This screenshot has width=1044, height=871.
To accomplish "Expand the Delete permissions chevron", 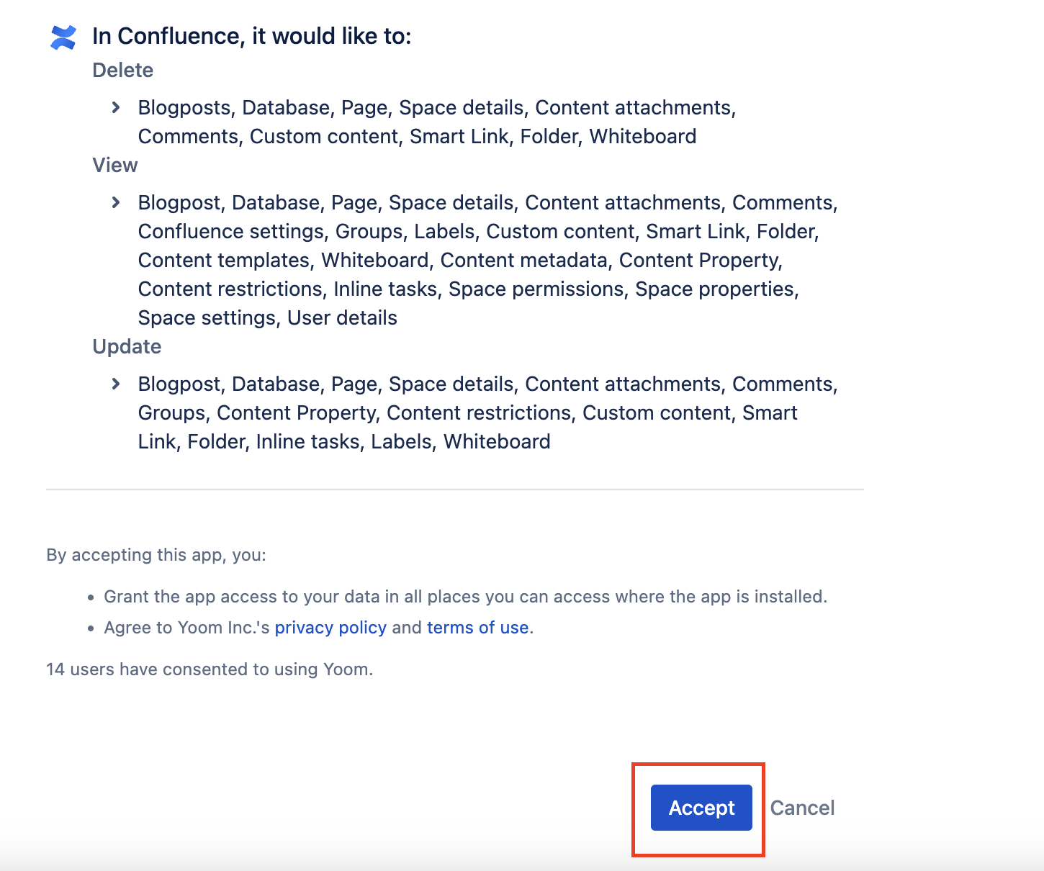I will tap(116, 107).
